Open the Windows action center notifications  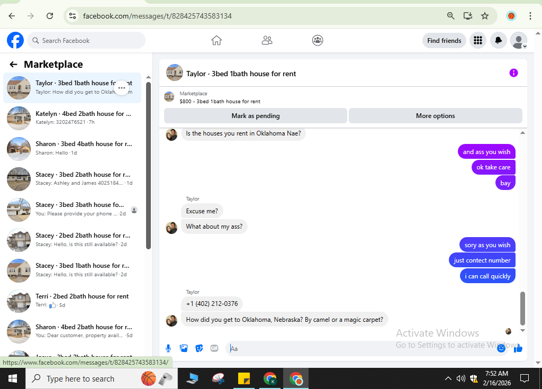(x=525, y=378)
